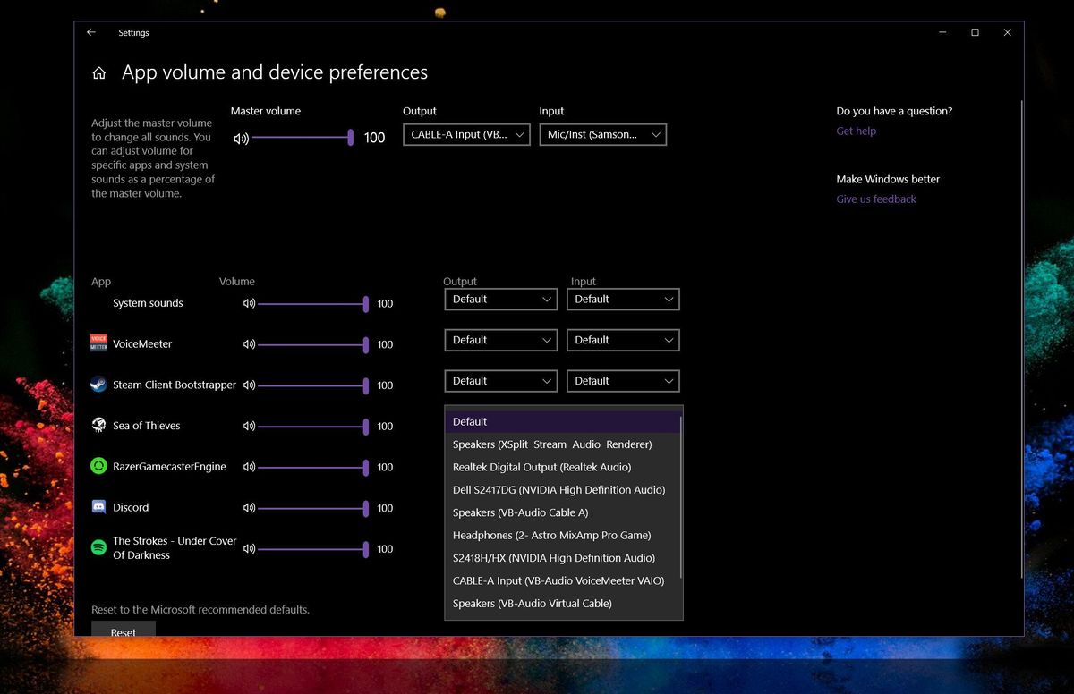Image resolution: width=1074 pixels, height=694 pixels.
Task: Click the Spotify icon next to The Strokes track
Action: (98, 548)
